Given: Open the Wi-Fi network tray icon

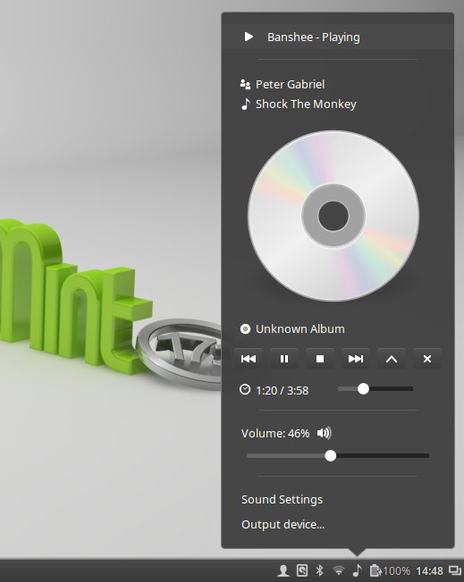Looking at the screenshot, I should pyautogui.click(x=338, y=570).
